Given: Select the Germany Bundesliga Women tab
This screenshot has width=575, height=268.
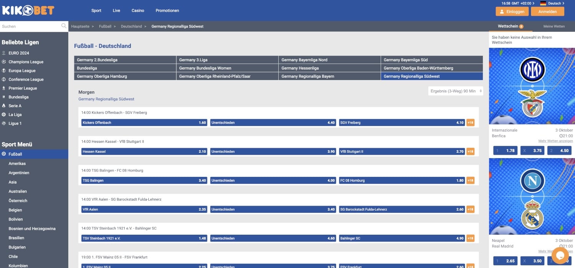Looking at the screenshot, I should pos(227,68).
